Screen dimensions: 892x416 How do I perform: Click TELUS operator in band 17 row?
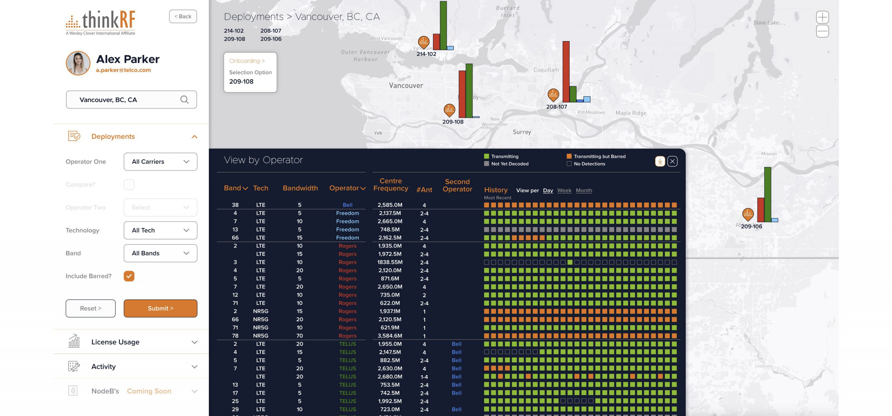pos(347,393)
